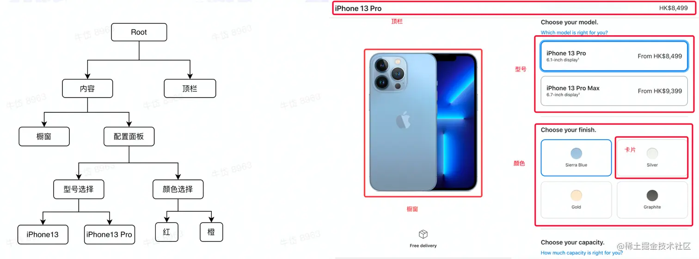Open 'How much capacity is right for you?' link
This screenshot has height=259, width=699.
pos(582,253)
